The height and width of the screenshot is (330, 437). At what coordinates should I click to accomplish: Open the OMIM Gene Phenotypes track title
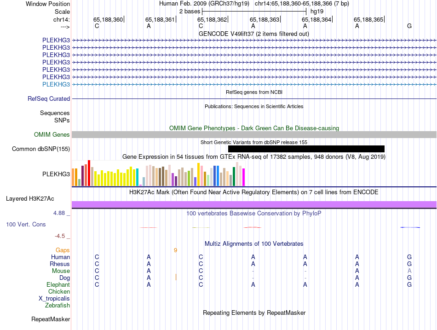[254, 128]
